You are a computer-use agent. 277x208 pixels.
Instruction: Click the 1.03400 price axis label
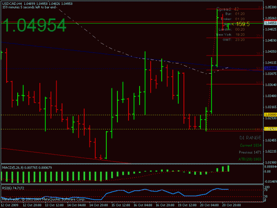(271, 96)
